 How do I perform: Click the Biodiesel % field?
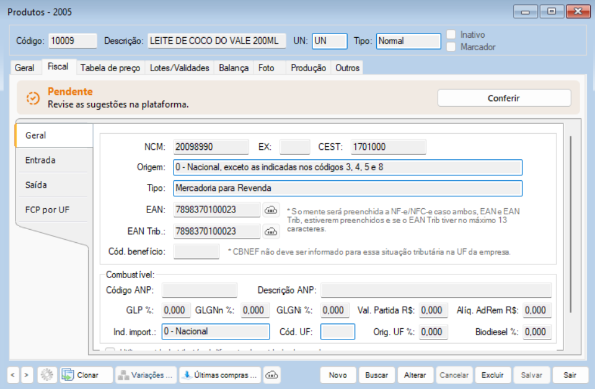tap(537, 332)
